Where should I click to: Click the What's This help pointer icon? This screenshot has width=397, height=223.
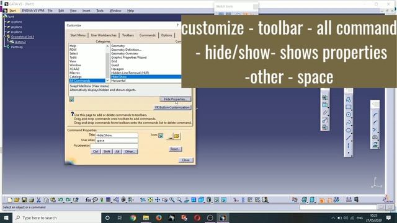[x=76, y=200]
